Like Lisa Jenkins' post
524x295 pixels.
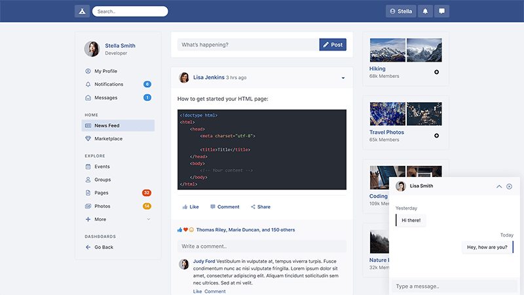(189, 206)
